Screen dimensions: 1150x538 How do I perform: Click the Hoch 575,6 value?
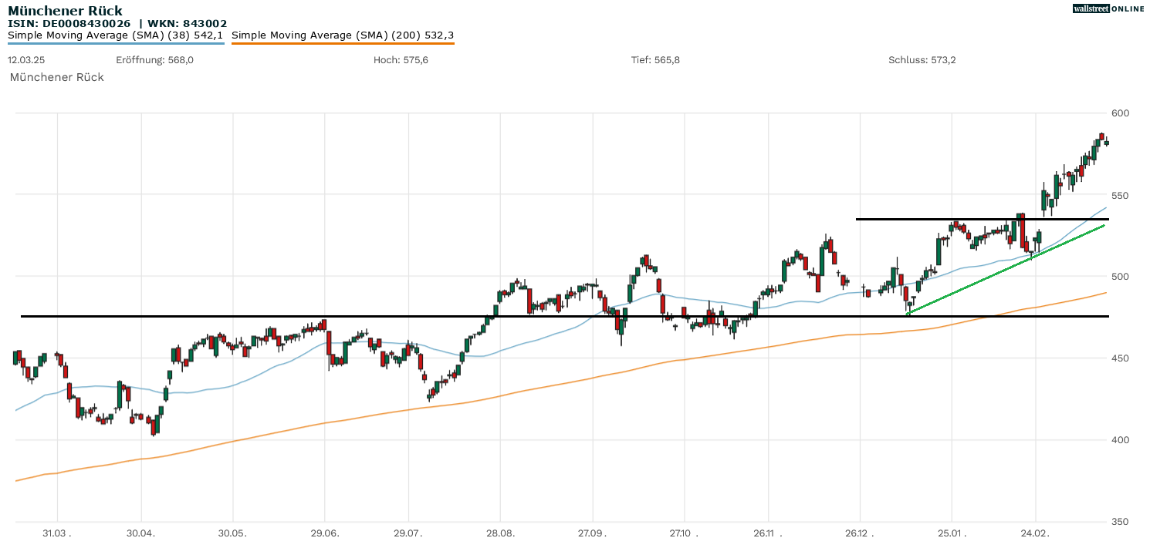[401, 60]
